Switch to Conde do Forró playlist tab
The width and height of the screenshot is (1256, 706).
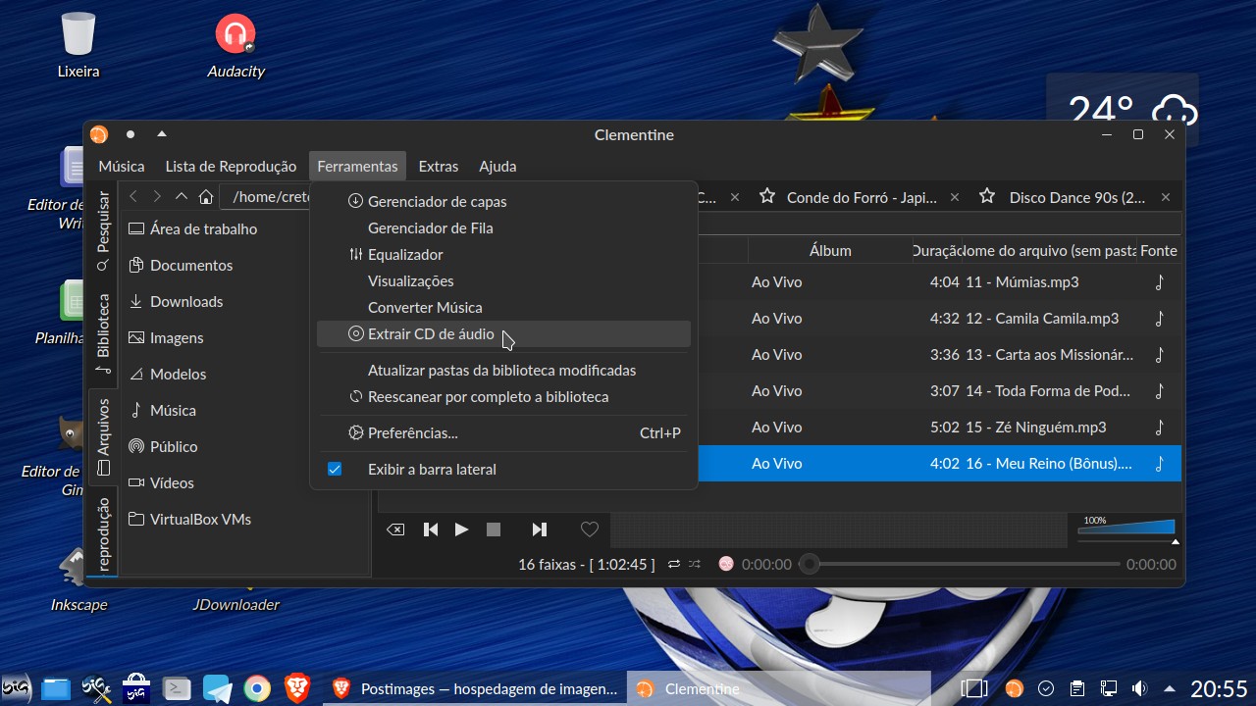(x=862, y=198)
